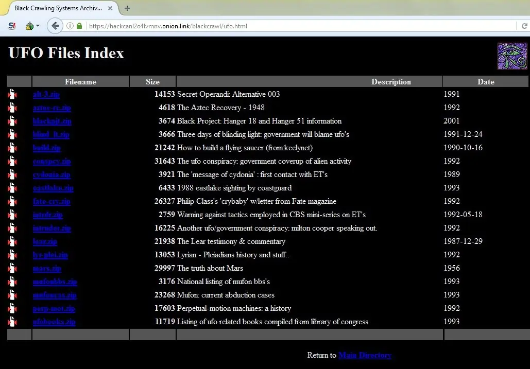Click the zip icon for ufo related books listing
This screenshot has height=369, width=530.
[12, 322]
